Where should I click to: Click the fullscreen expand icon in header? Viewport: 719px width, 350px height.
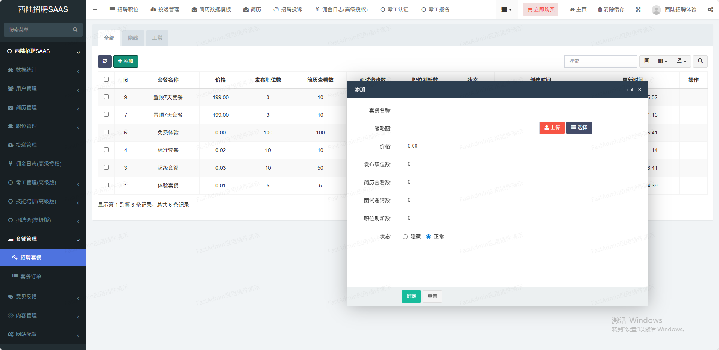click(638, 9)
